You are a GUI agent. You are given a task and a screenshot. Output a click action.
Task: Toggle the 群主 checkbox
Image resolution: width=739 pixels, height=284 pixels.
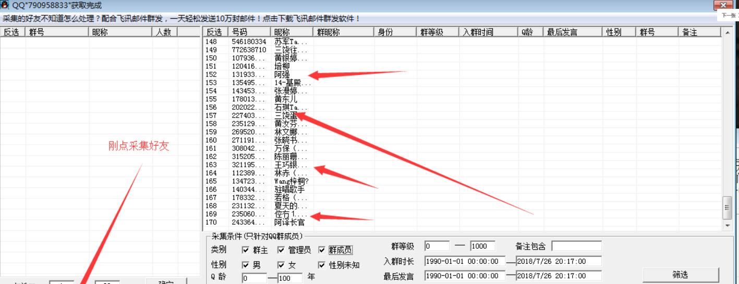tap(246, 250)
